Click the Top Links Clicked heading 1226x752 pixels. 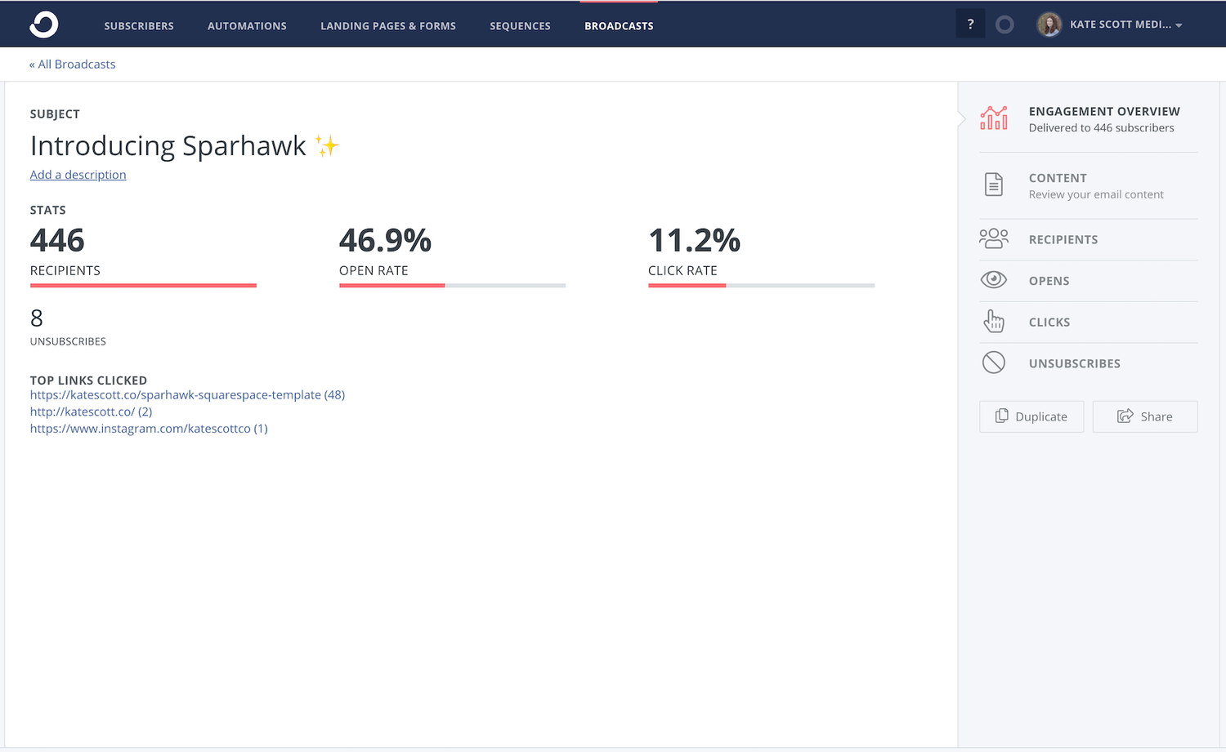point(88,380)
